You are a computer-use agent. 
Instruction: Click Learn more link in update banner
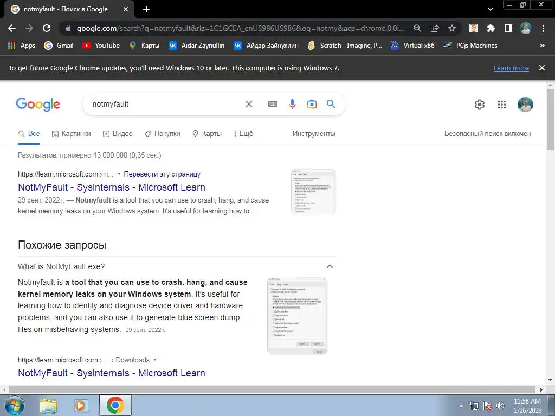click(x=511, y=68)
